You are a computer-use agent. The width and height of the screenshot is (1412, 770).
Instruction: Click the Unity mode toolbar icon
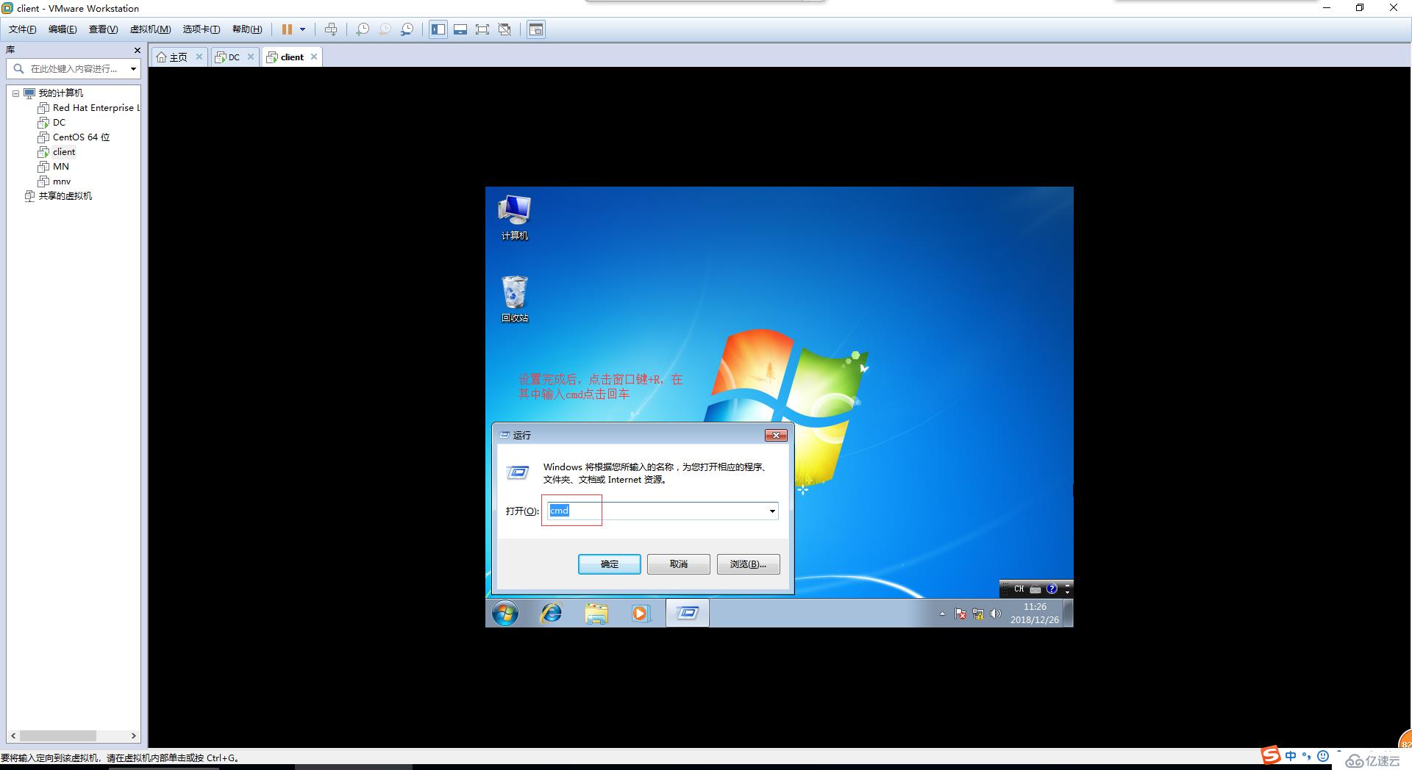(504, 29)
